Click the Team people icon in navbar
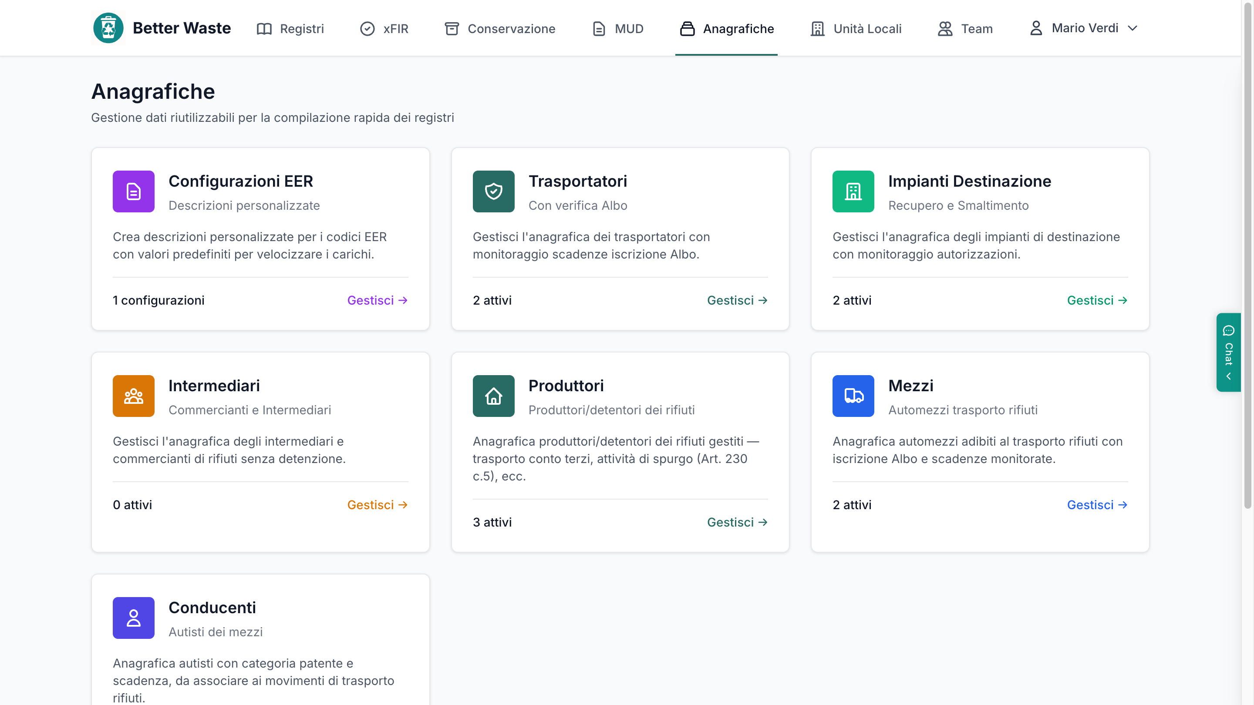The height and width of the screenshot is (705, 1254). click(x=945, y=29)
